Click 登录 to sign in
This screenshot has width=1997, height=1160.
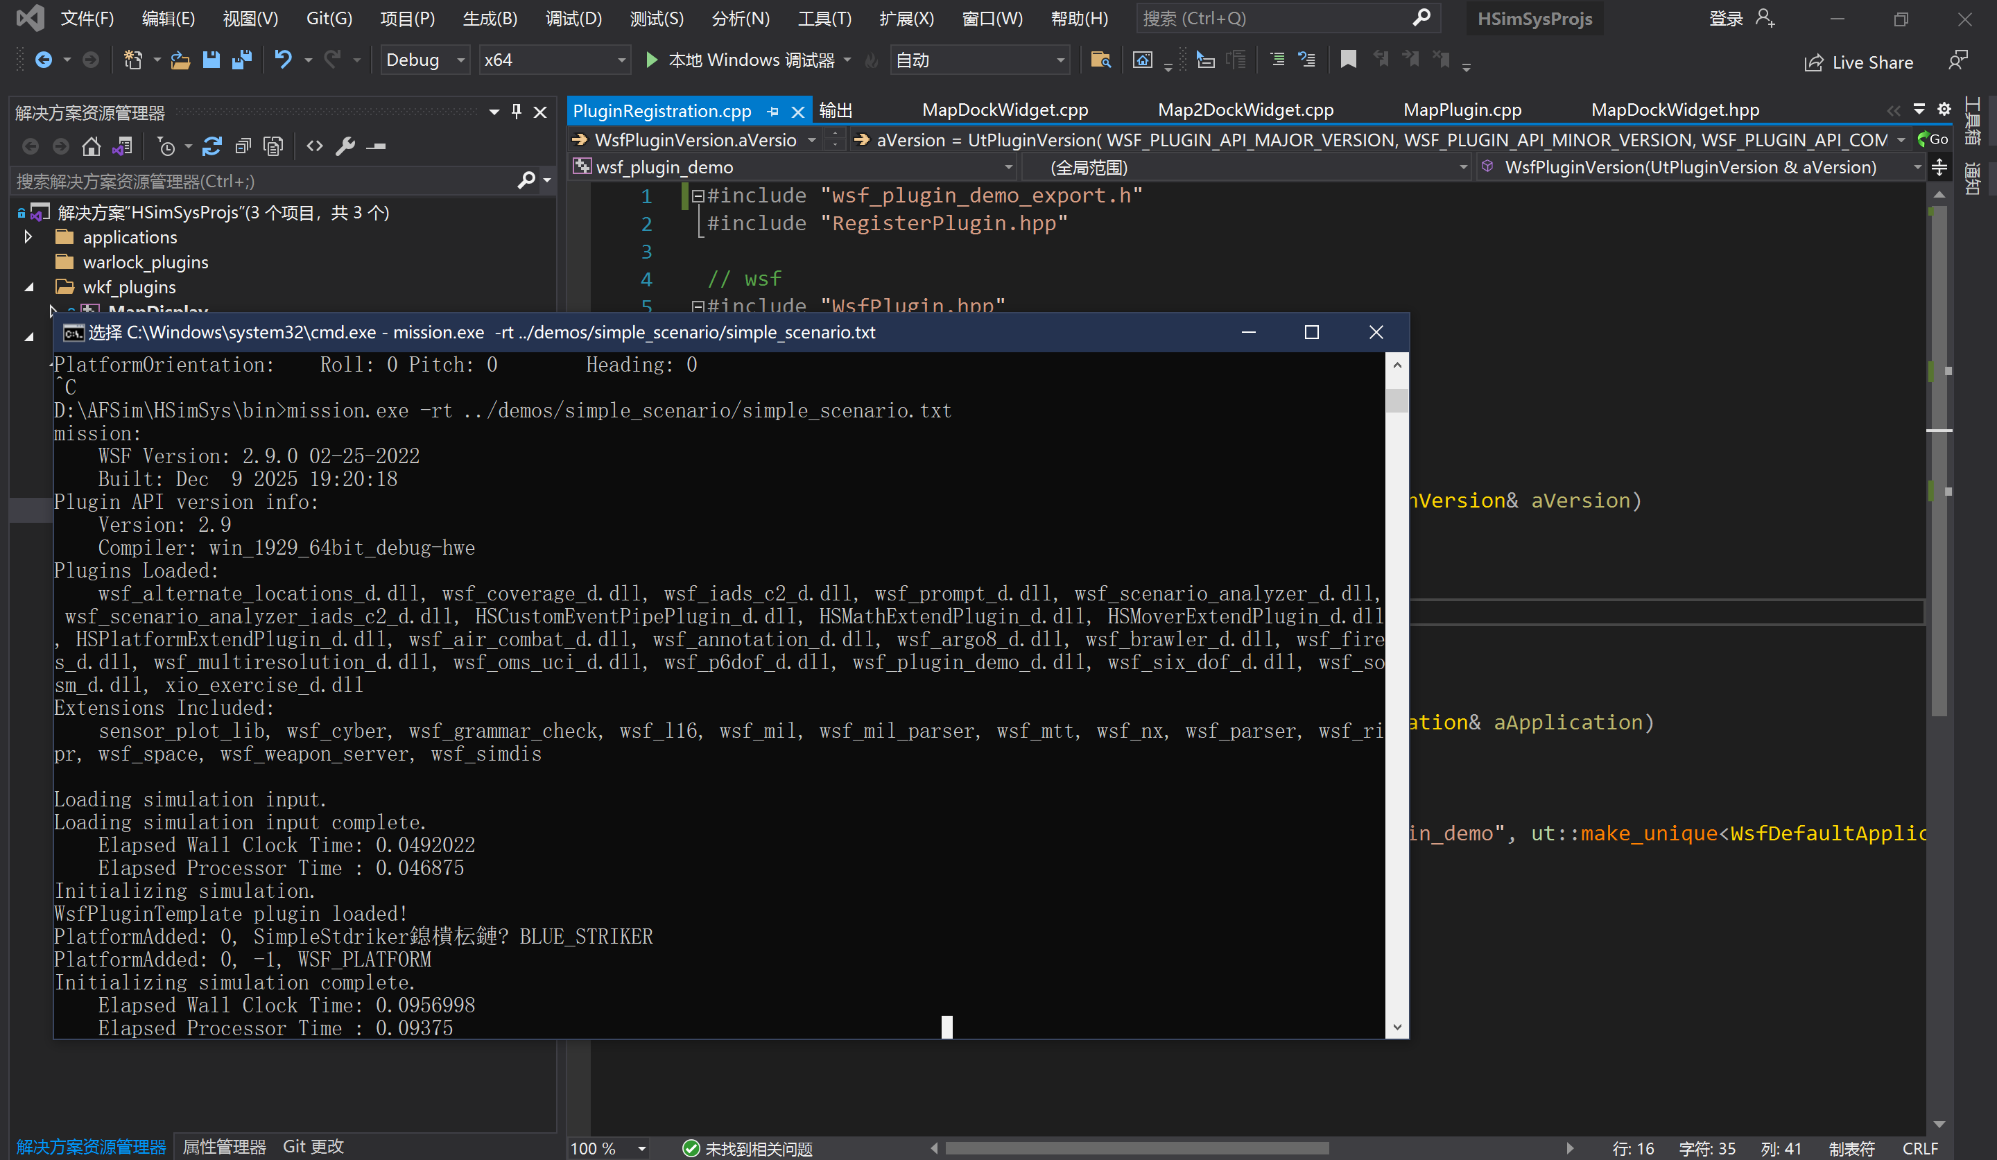point(1724,17)
